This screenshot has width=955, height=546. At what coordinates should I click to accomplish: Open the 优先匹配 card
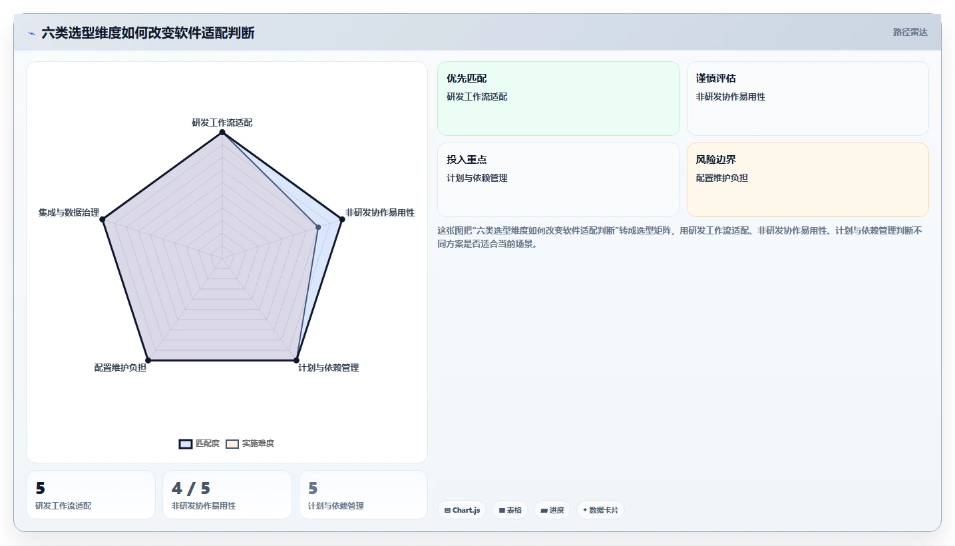click(x=558, y=99)
